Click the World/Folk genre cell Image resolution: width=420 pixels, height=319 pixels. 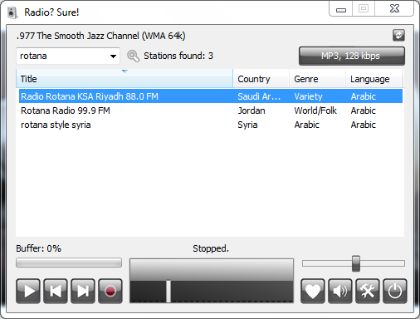315,110
